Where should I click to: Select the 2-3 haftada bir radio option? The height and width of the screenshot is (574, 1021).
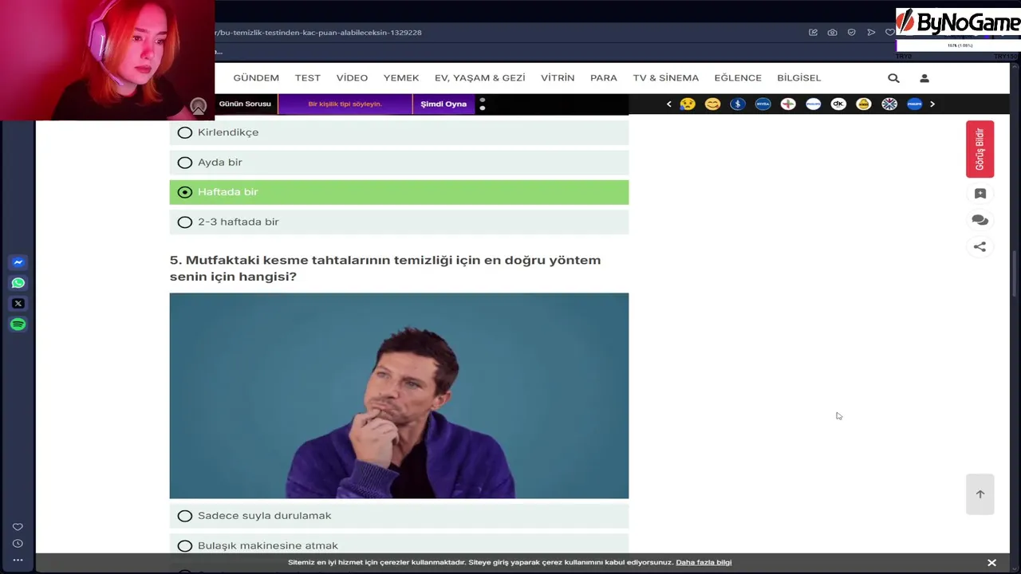tap(399, 222)
